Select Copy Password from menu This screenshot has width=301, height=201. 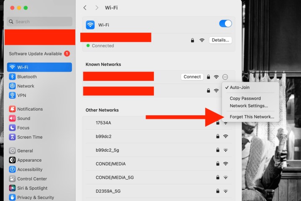(x=245, y=98)
